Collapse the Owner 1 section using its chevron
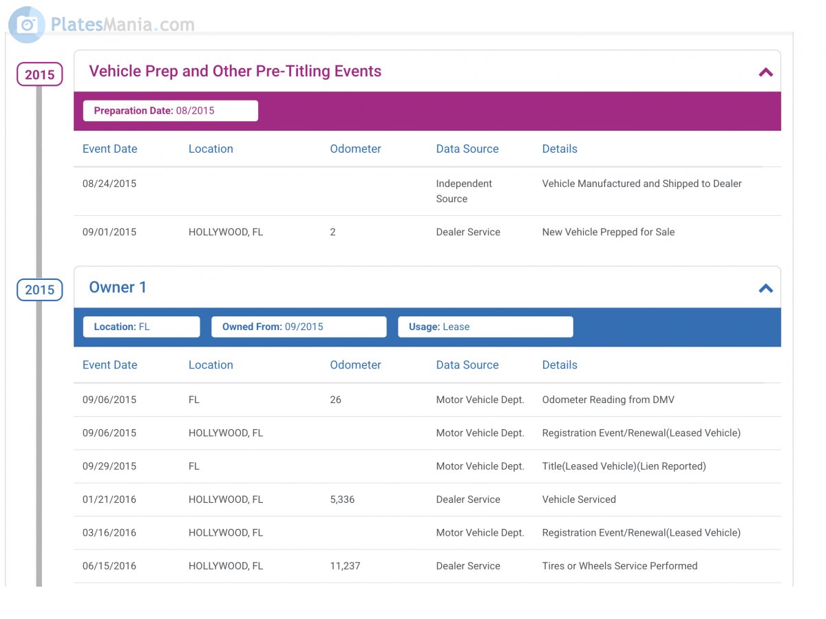This screenshot has height=619, width=826. tap(765, 288)
